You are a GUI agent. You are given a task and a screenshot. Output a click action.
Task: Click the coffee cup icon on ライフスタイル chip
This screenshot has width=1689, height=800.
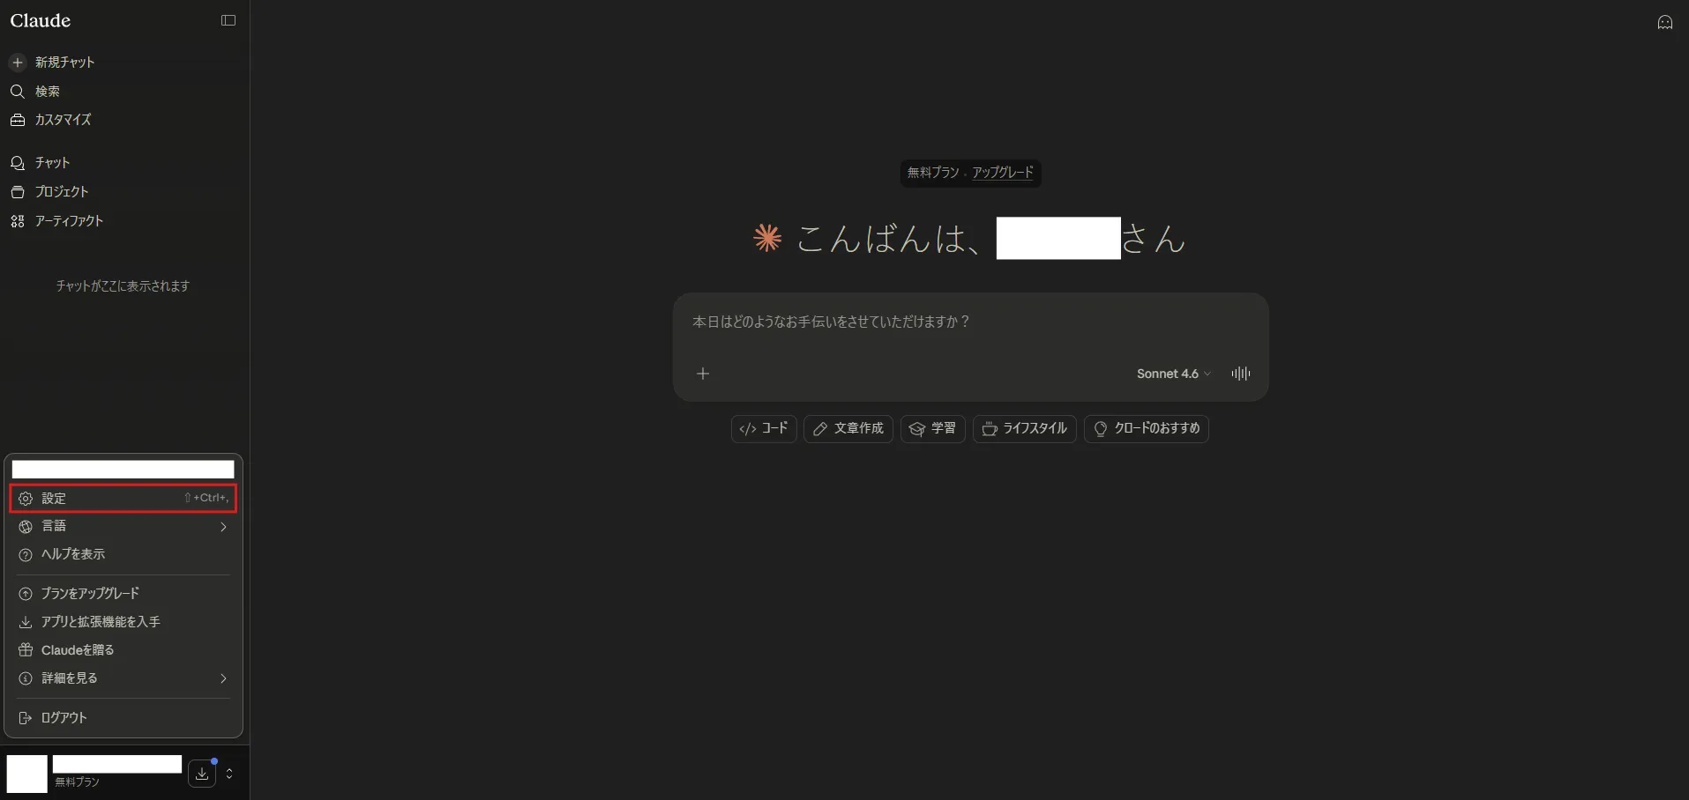click(990, 429)
